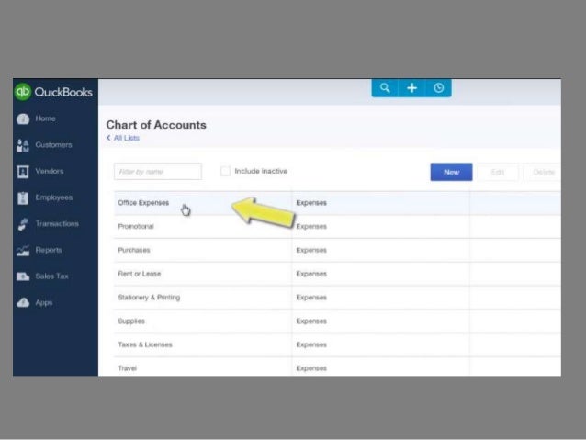Image resolution: width=586 pixels, height=440 pixels.
Task: Click the New account button
Action: [451, 172]
